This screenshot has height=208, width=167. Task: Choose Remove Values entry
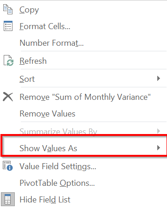click(x=48, y=114)
